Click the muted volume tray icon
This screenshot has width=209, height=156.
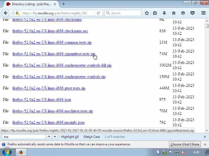pos(184,153)
